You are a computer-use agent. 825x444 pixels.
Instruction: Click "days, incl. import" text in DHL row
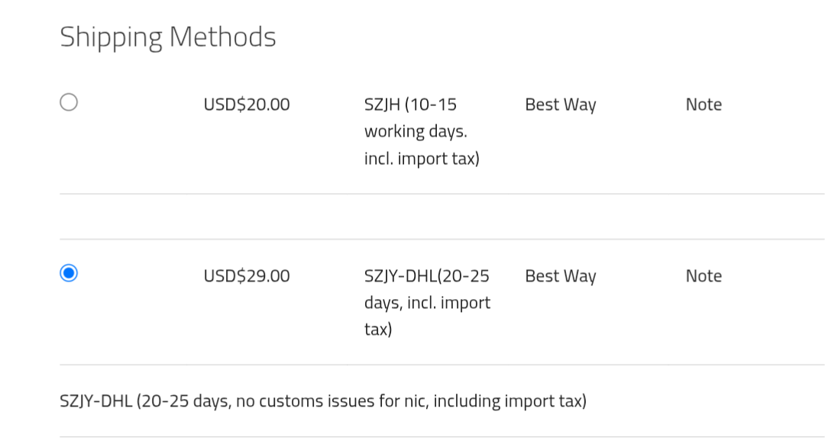[427, 303]
